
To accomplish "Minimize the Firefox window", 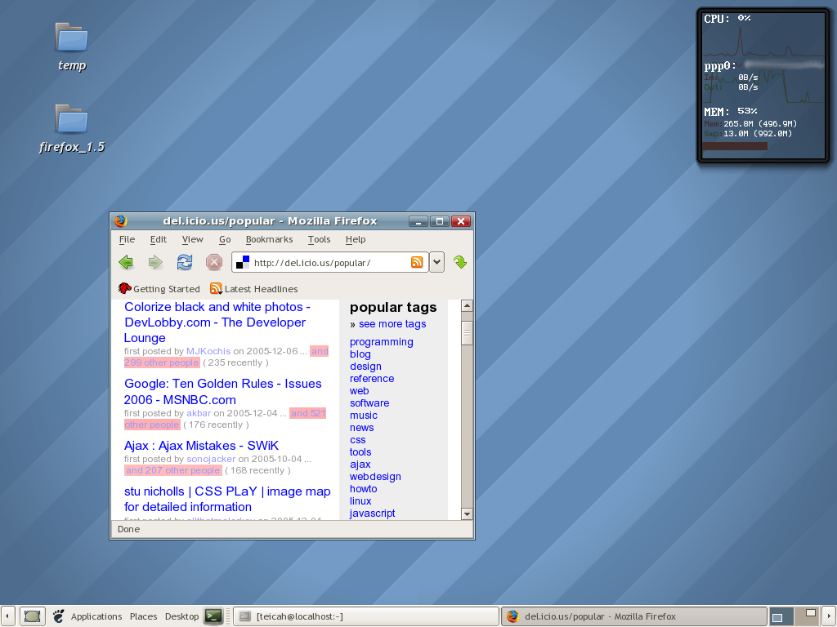I will [x=418, y=221].
